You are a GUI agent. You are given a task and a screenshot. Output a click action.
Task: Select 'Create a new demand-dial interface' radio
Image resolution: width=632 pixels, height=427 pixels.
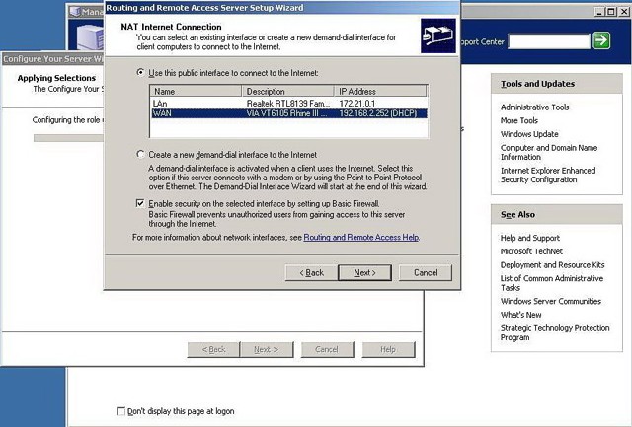(140, 154)
